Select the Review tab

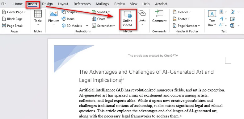[120, 4]
